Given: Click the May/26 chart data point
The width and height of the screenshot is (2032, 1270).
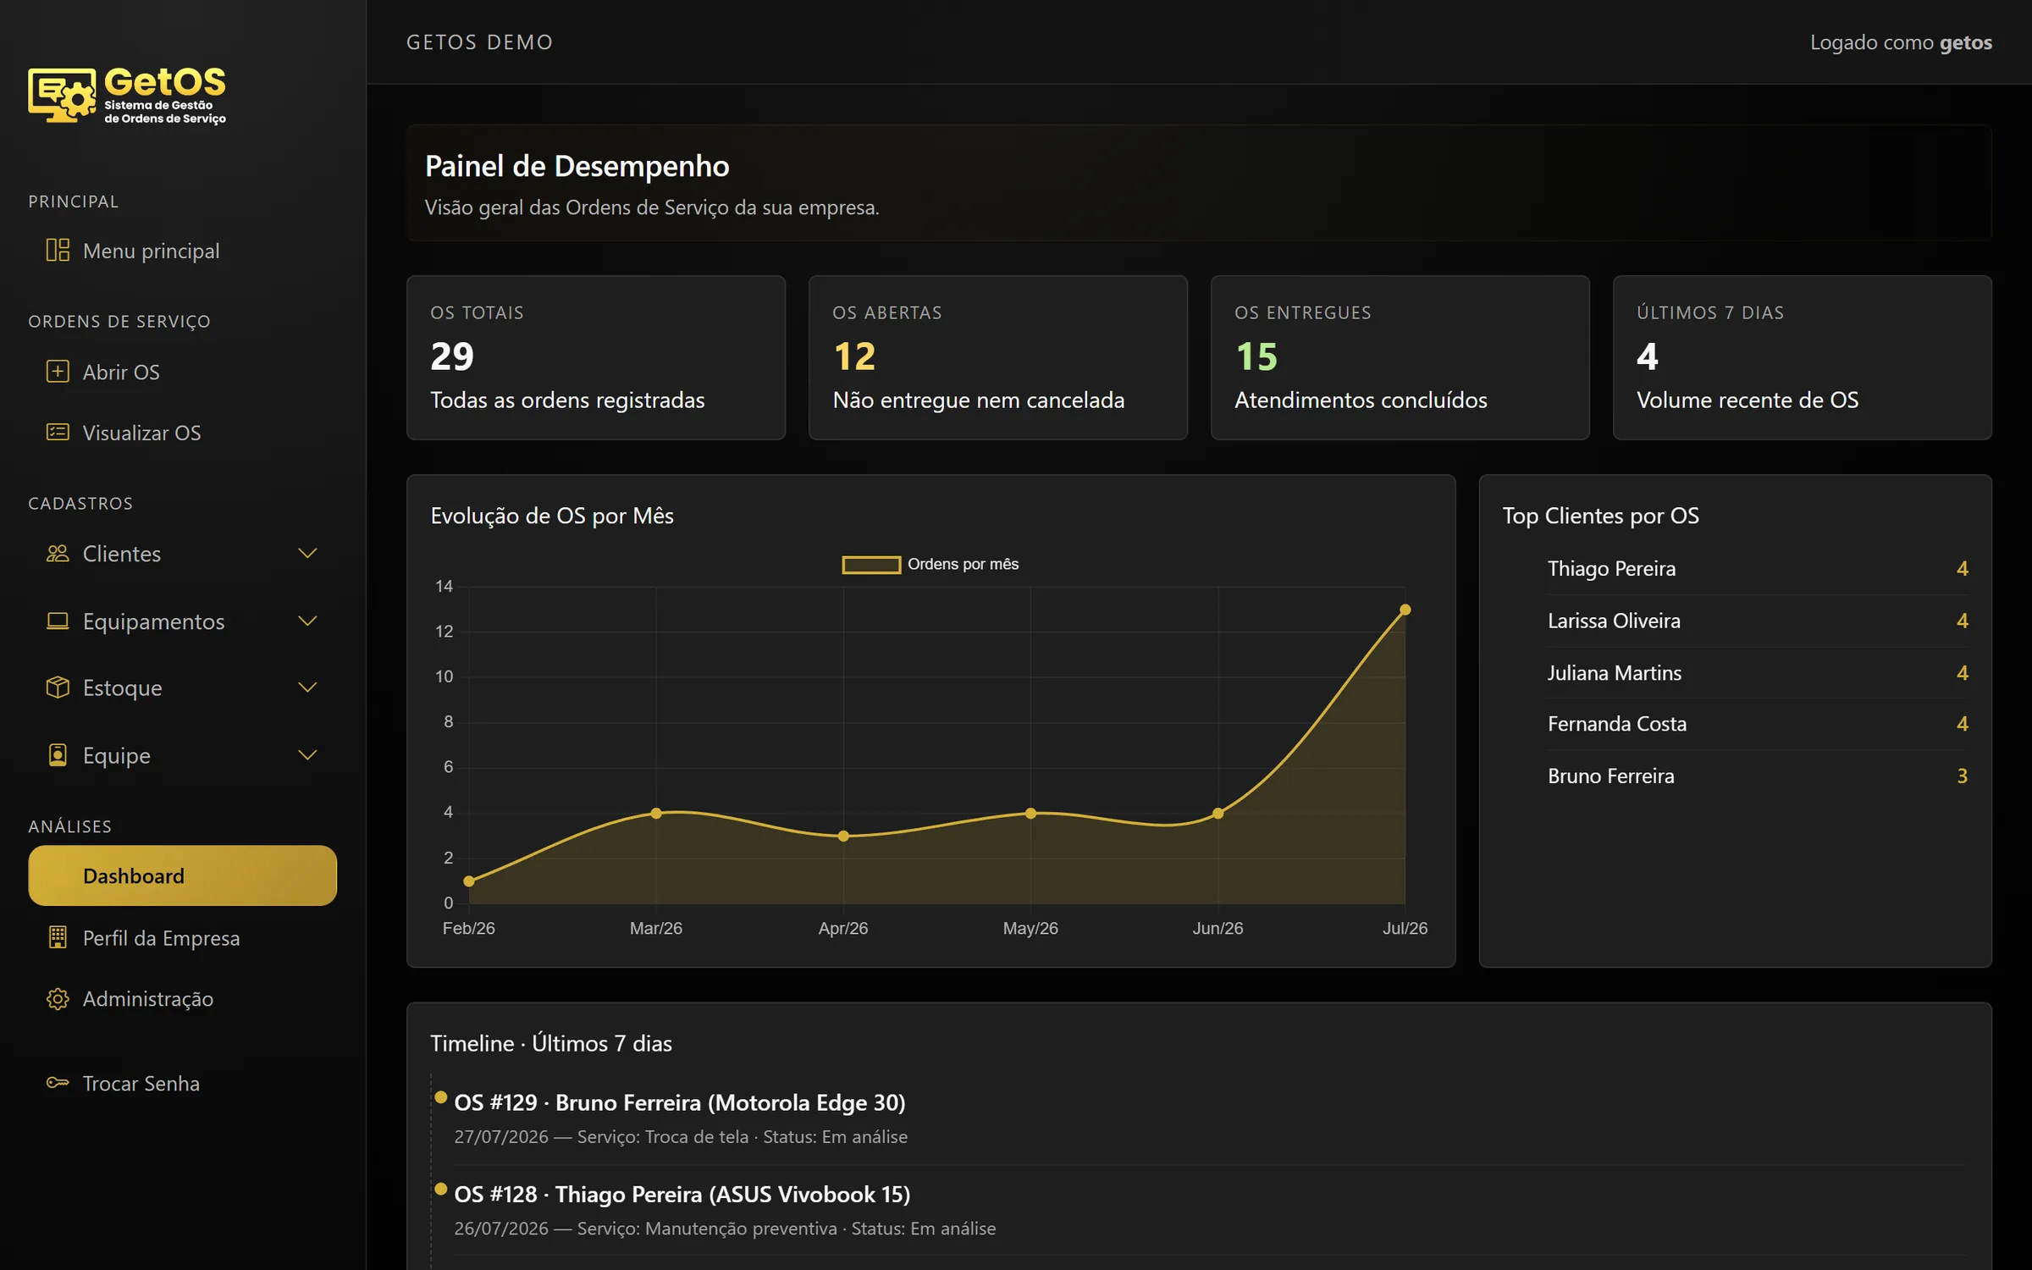Looking at the screenshot, I should pyautogui.click(x=1030, y=813).
